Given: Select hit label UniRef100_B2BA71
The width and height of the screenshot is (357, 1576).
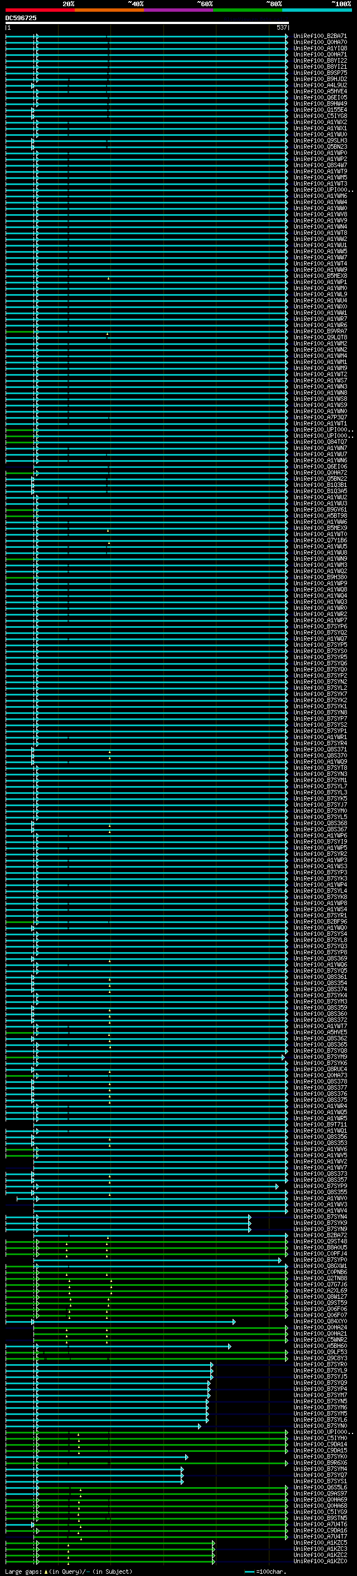Looking at the screenshot, I should point(320,36).
